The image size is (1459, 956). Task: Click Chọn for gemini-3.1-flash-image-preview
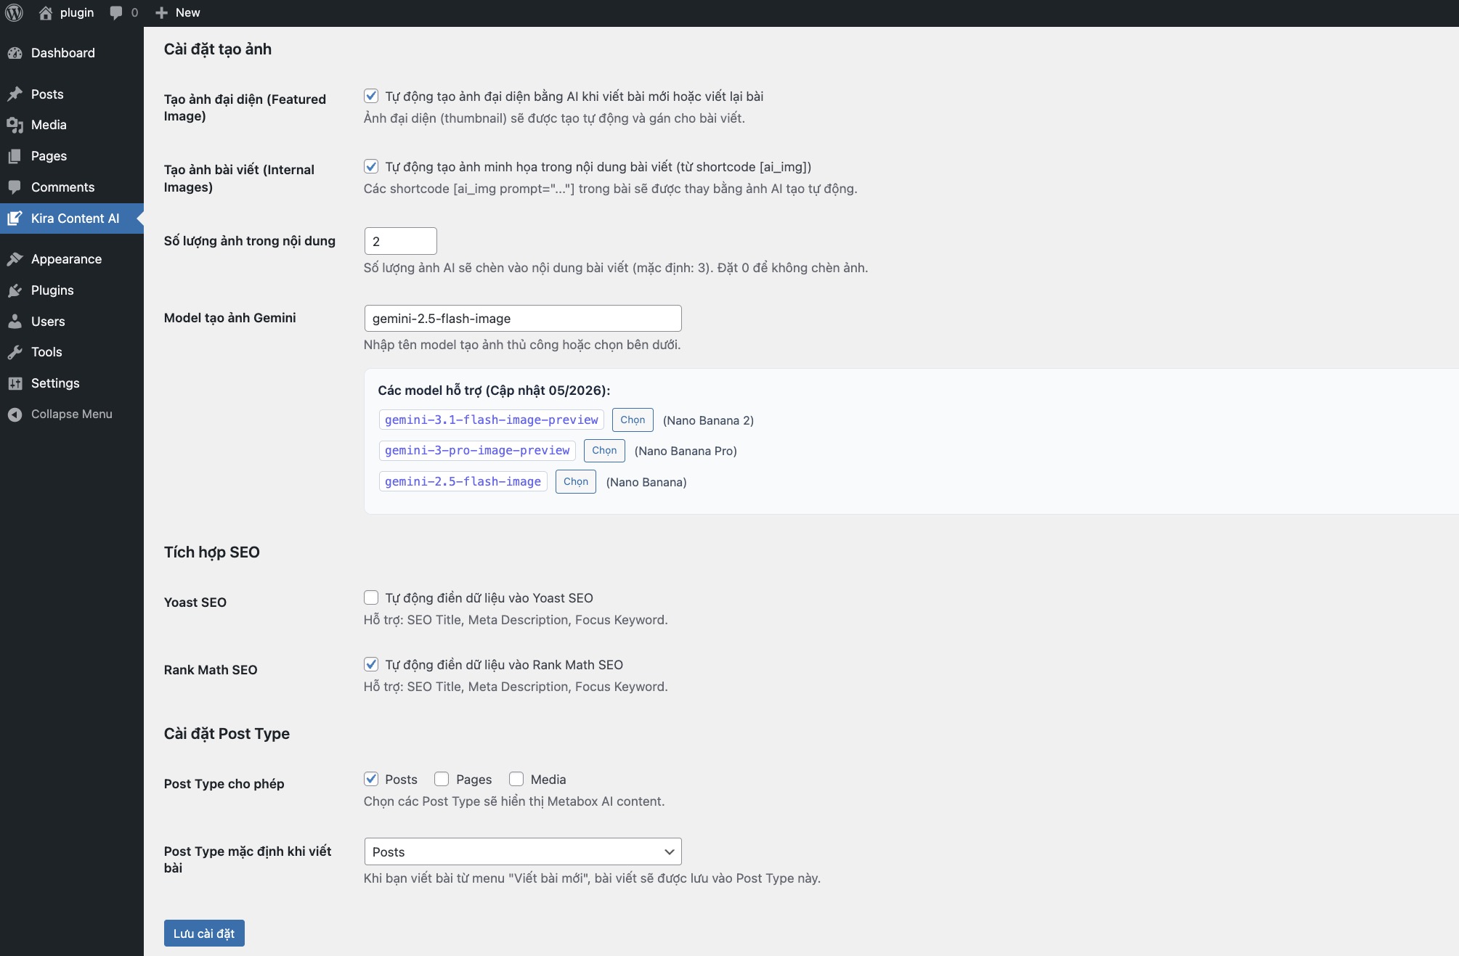click(633, 420)
